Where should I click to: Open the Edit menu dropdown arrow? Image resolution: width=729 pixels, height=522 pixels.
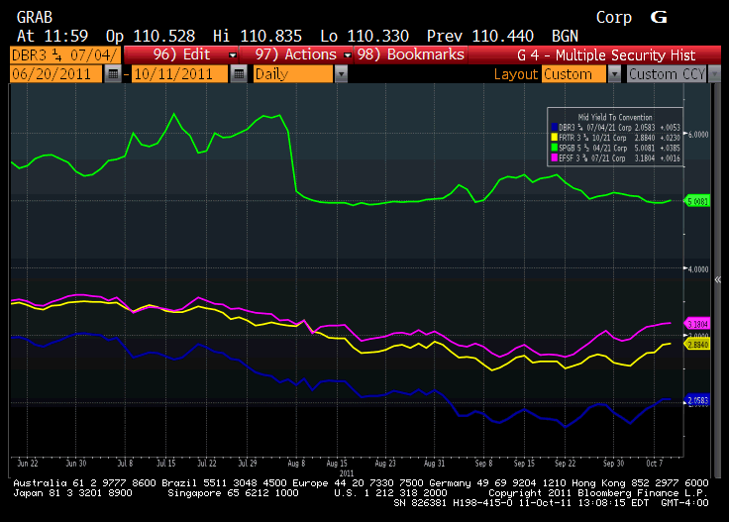point(233,54)
